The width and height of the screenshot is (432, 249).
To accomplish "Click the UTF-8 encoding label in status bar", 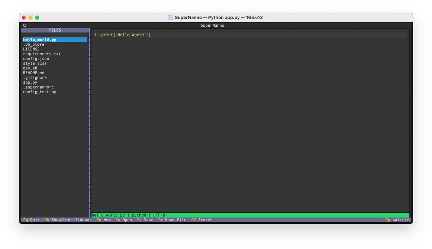I will [x=159, y=215].
